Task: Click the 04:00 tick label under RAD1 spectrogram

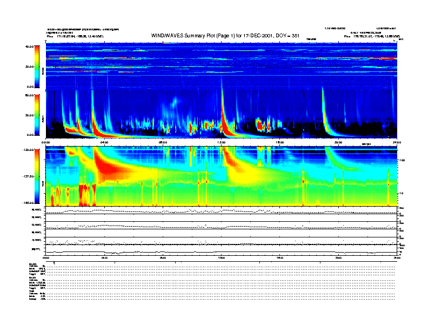Action: tap(104, 142)
